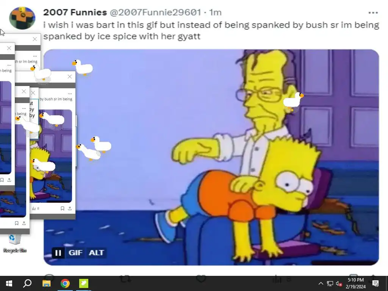Screen dimensions: 388x291
Task: Open the clock showing 5:10 PM
Action: (355, 283)
